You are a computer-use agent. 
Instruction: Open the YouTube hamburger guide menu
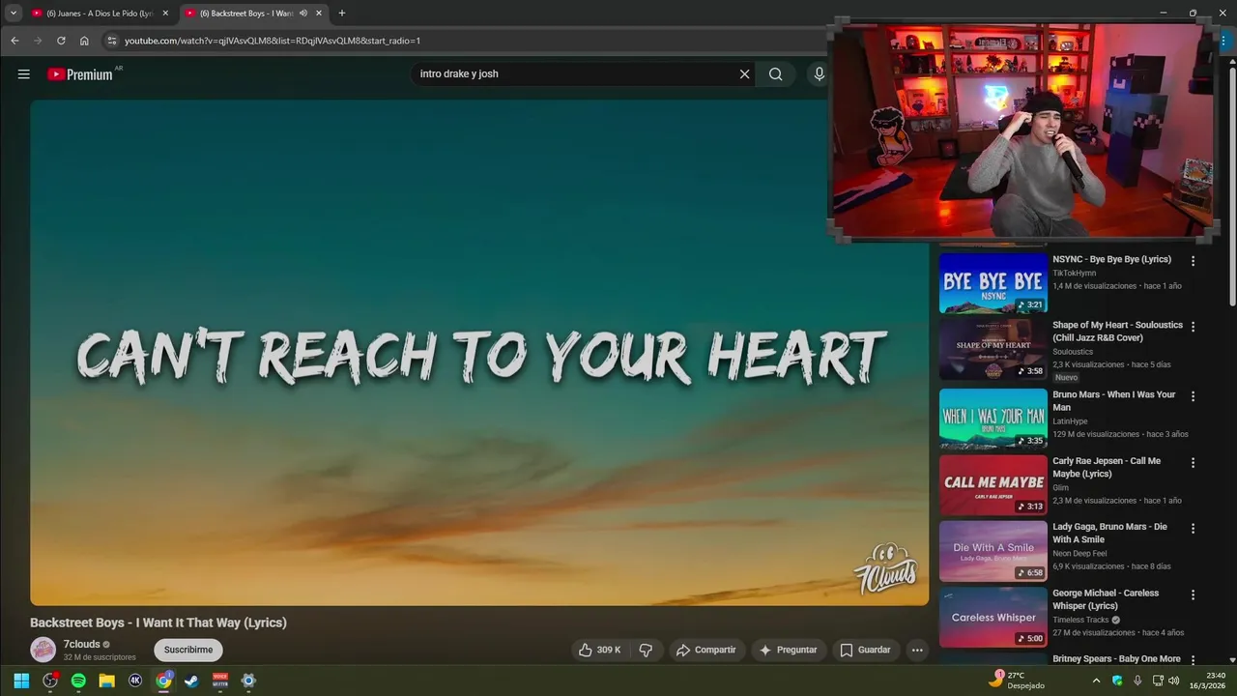[x=23, y=74]
